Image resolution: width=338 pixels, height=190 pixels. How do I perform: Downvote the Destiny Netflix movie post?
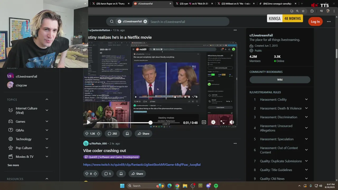pyautogui.click(x=98, y=134)
